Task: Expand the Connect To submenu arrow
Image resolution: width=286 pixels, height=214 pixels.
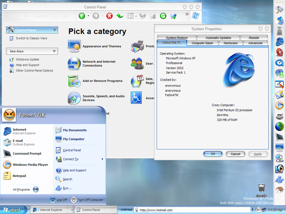Action: click(102, 159)
